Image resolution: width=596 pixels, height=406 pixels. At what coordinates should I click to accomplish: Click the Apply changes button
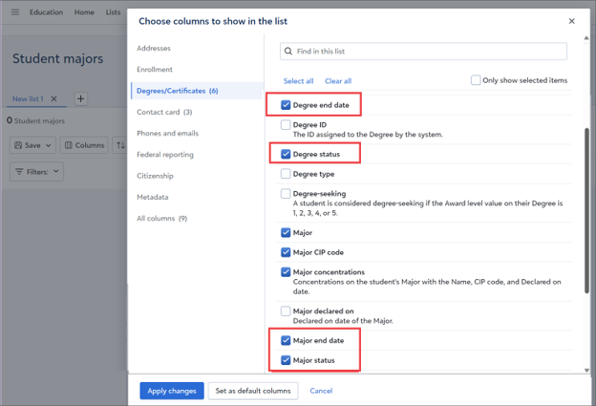tap(172, 391)
